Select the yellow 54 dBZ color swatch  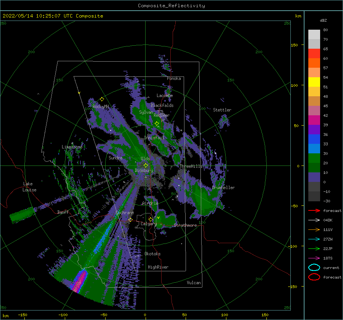[x=314, y=82]
